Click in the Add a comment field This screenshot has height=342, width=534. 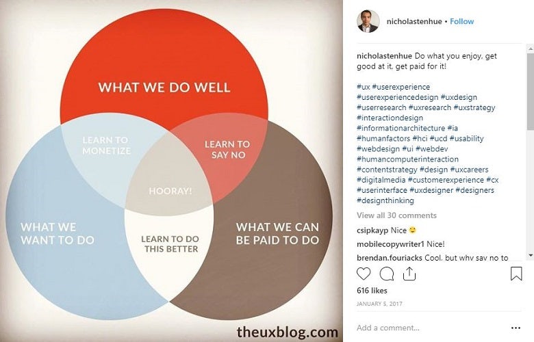pyautogui.click(x=424, y=328)
